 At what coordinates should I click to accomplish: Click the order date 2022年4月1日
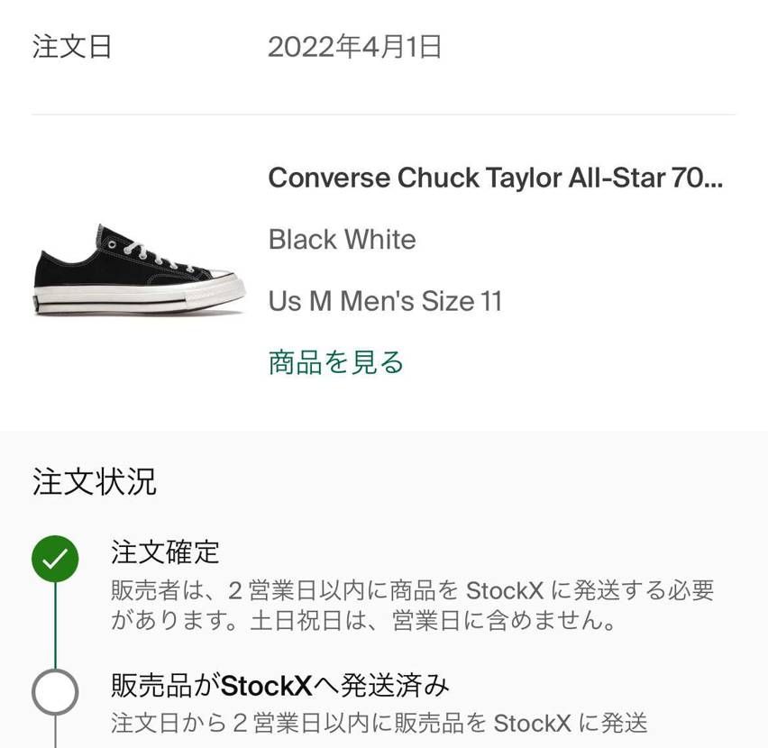click(354, 47)
